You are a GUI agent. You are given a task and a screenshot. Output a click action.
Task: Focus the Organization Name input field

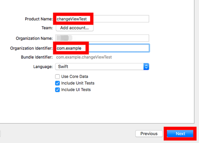click(x=102, y=38)
